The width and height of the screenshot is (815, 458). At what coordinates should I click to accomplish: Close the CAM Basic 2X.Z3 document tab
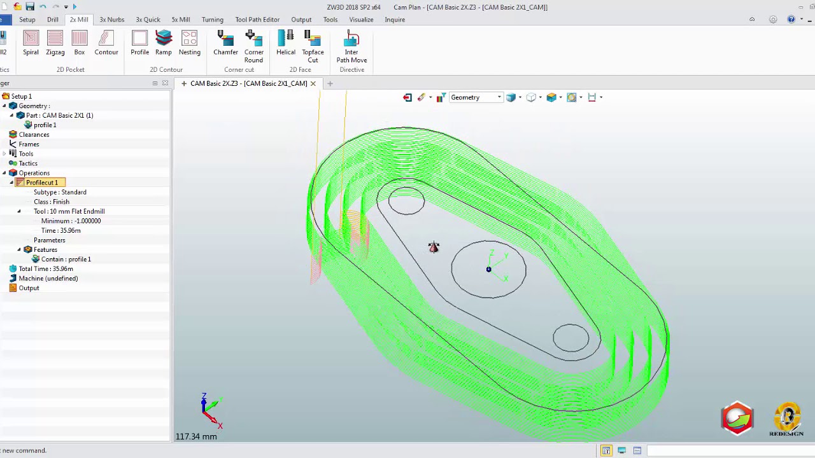(x=313, y=83)
